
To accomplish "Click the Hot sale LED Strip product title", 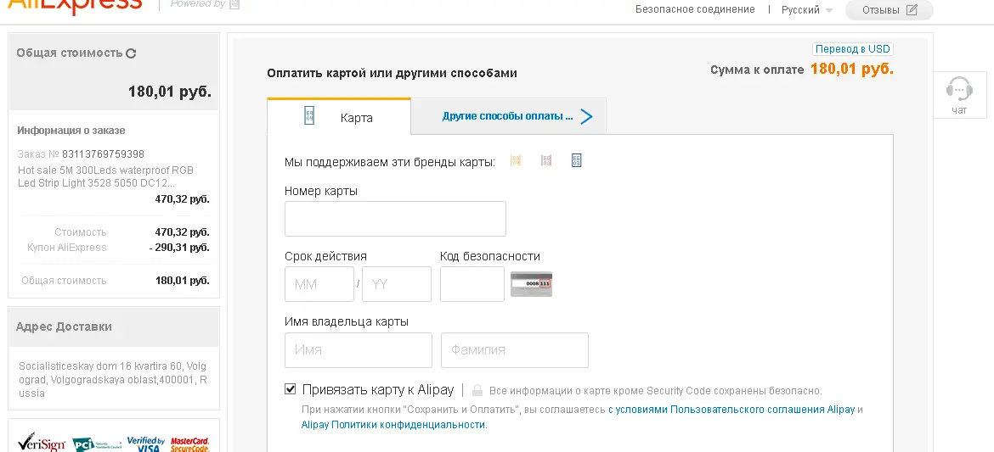I will pos(106,176).
